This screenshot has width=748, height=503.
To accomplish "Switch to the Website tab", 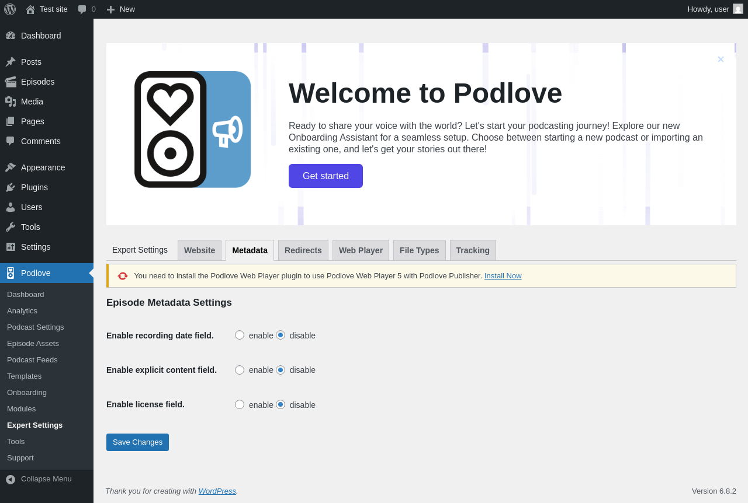I will (x=199, y=250).
